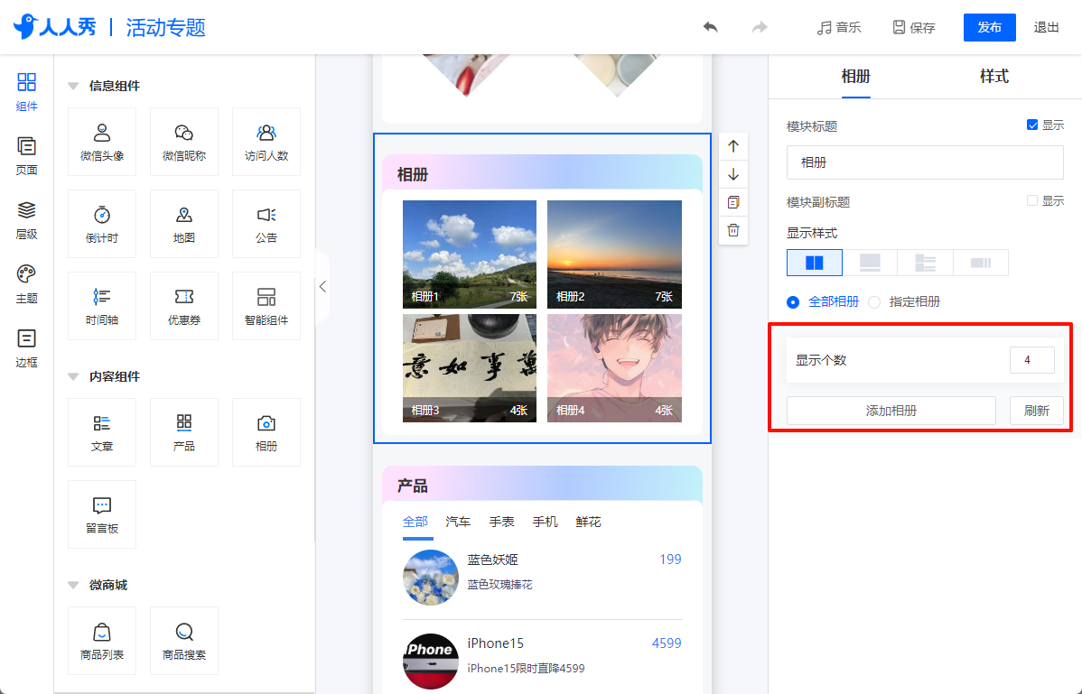
Task: Add the 商品搜索 component
Action: (184, 640)
